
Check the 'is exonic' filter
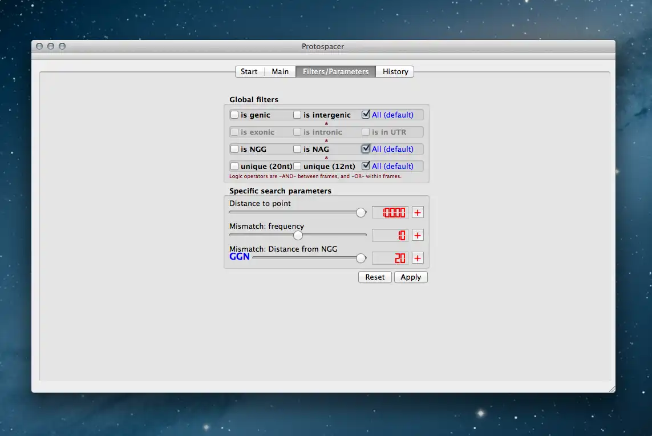pos(234,132)
